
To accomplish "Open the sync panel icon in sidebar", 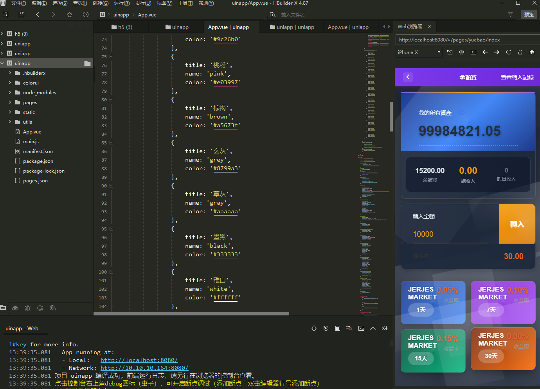I will pyautogui.click(x=40, y=308).
